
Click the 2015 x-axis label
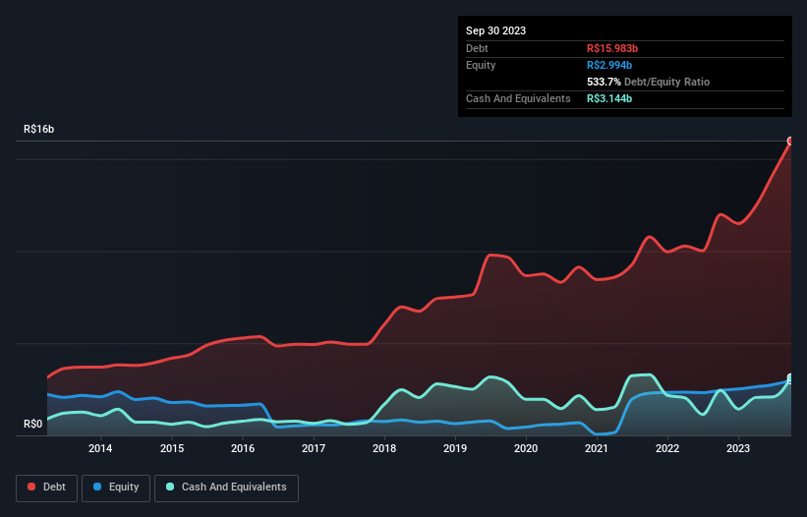click(172, 448)
